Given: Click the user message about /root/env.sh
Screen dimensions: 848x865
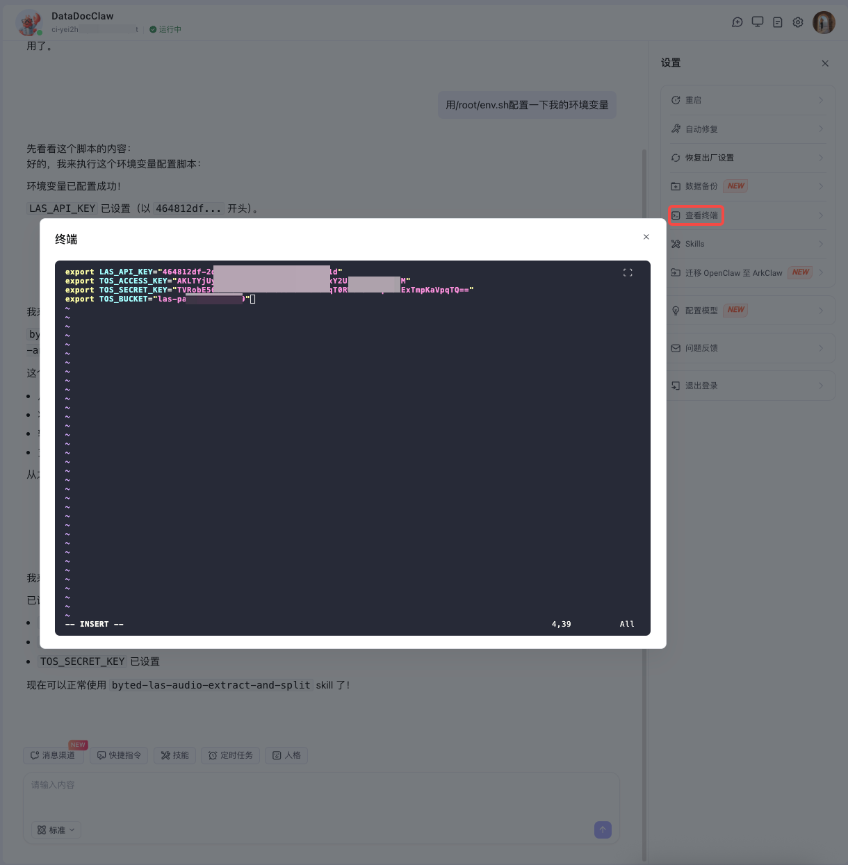Looking at the screenshot, I should point(527,105).
